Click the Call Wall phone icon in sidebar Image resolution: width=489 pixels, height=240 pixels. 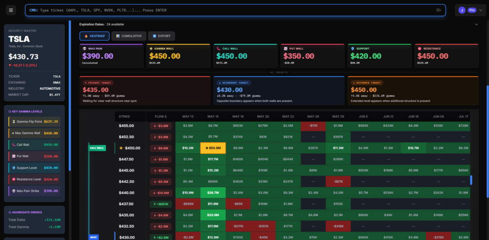pos(13,145)
